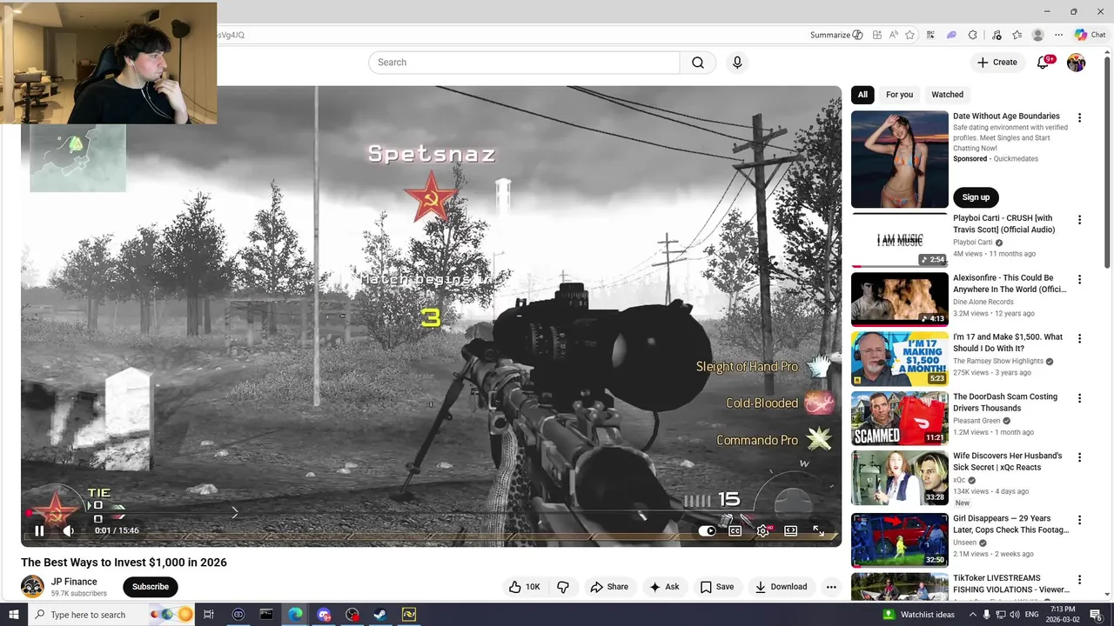Open options menu for Alexisonfire video
This screenshot has height=626, width=1114.
coord(1079,280)
